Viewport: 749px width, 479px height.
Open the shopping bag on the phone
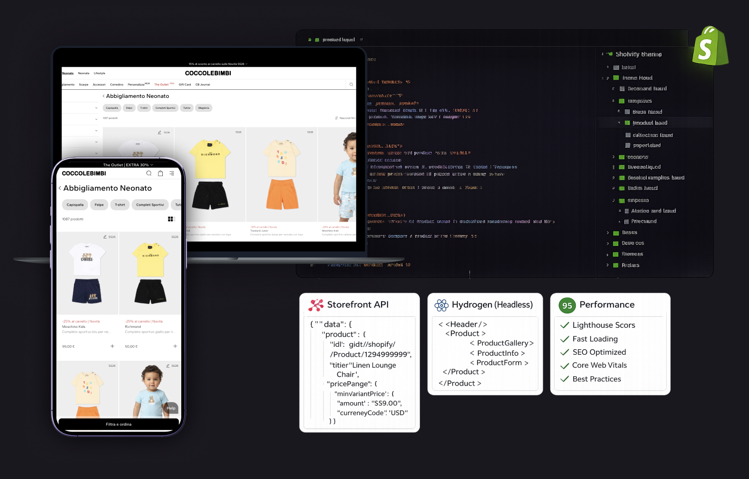coord(160,173)
